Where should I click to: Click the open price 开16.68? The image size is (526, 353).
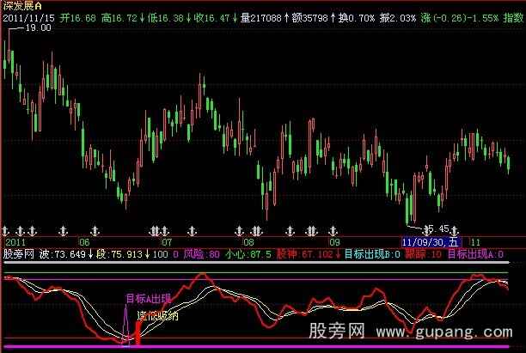click(x=78, y=18)
